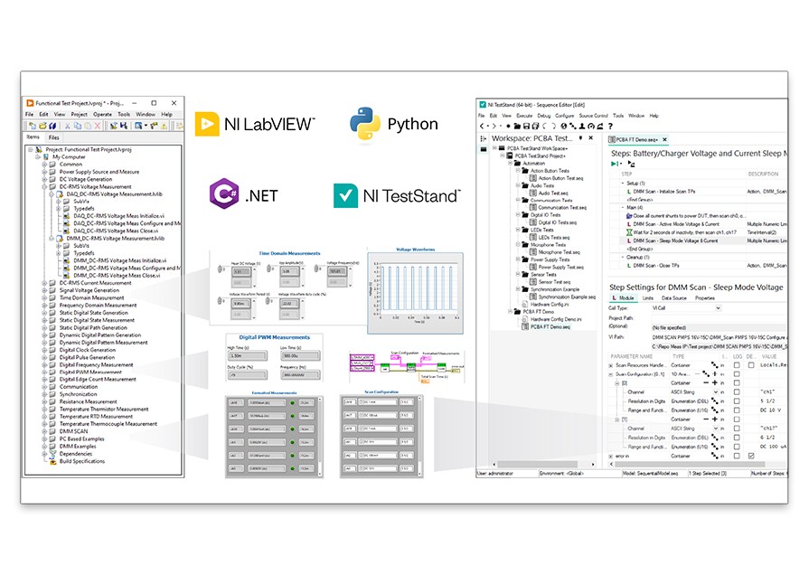This screenshot has height=575, width=809.
Task: Click the Run sequence green play icon
Action: pyautogui.click(x=615, y=164)
